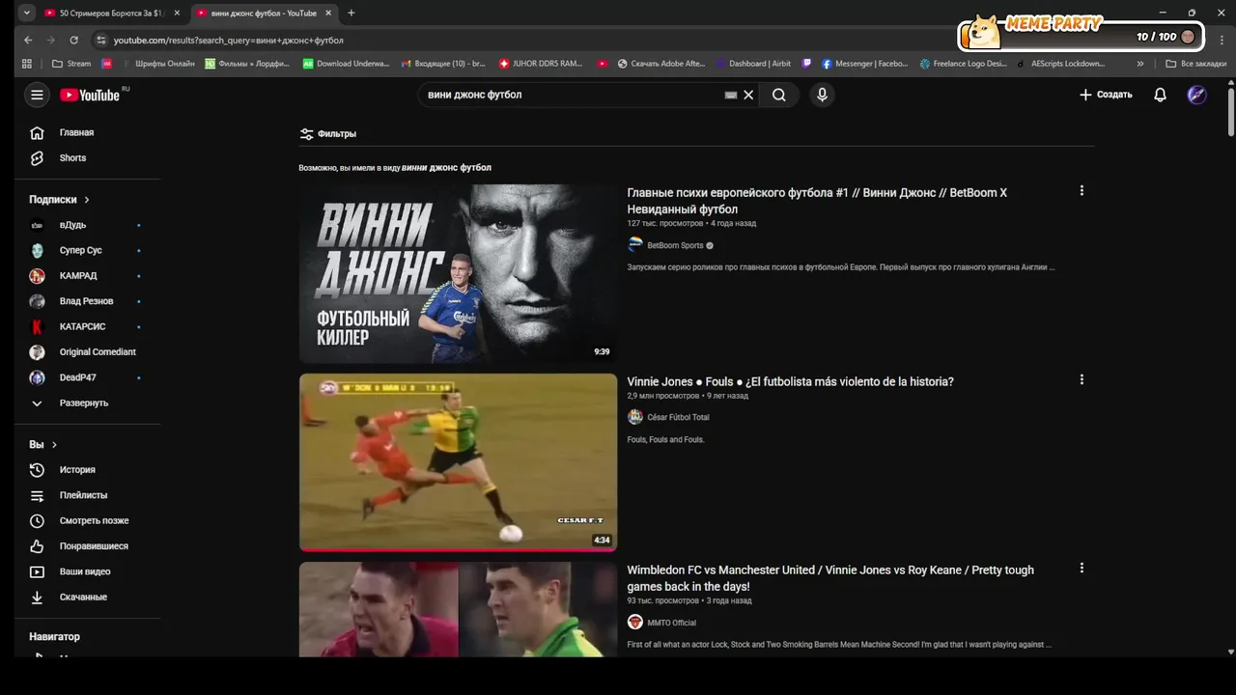Open options menu for Wimbledon FC video
The image size is (1236, 695).
(x=1081, y=568)
